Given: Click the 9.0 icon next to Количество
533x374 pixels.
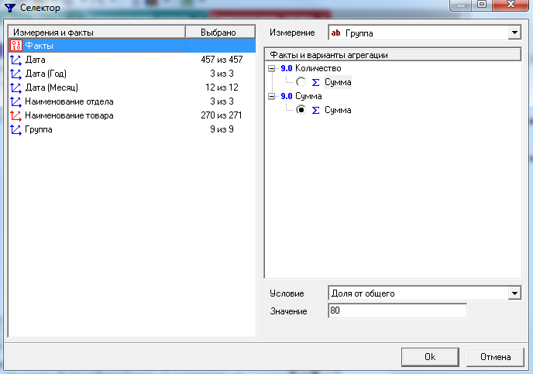Looking at the screenshot, I should pos(287,68).
